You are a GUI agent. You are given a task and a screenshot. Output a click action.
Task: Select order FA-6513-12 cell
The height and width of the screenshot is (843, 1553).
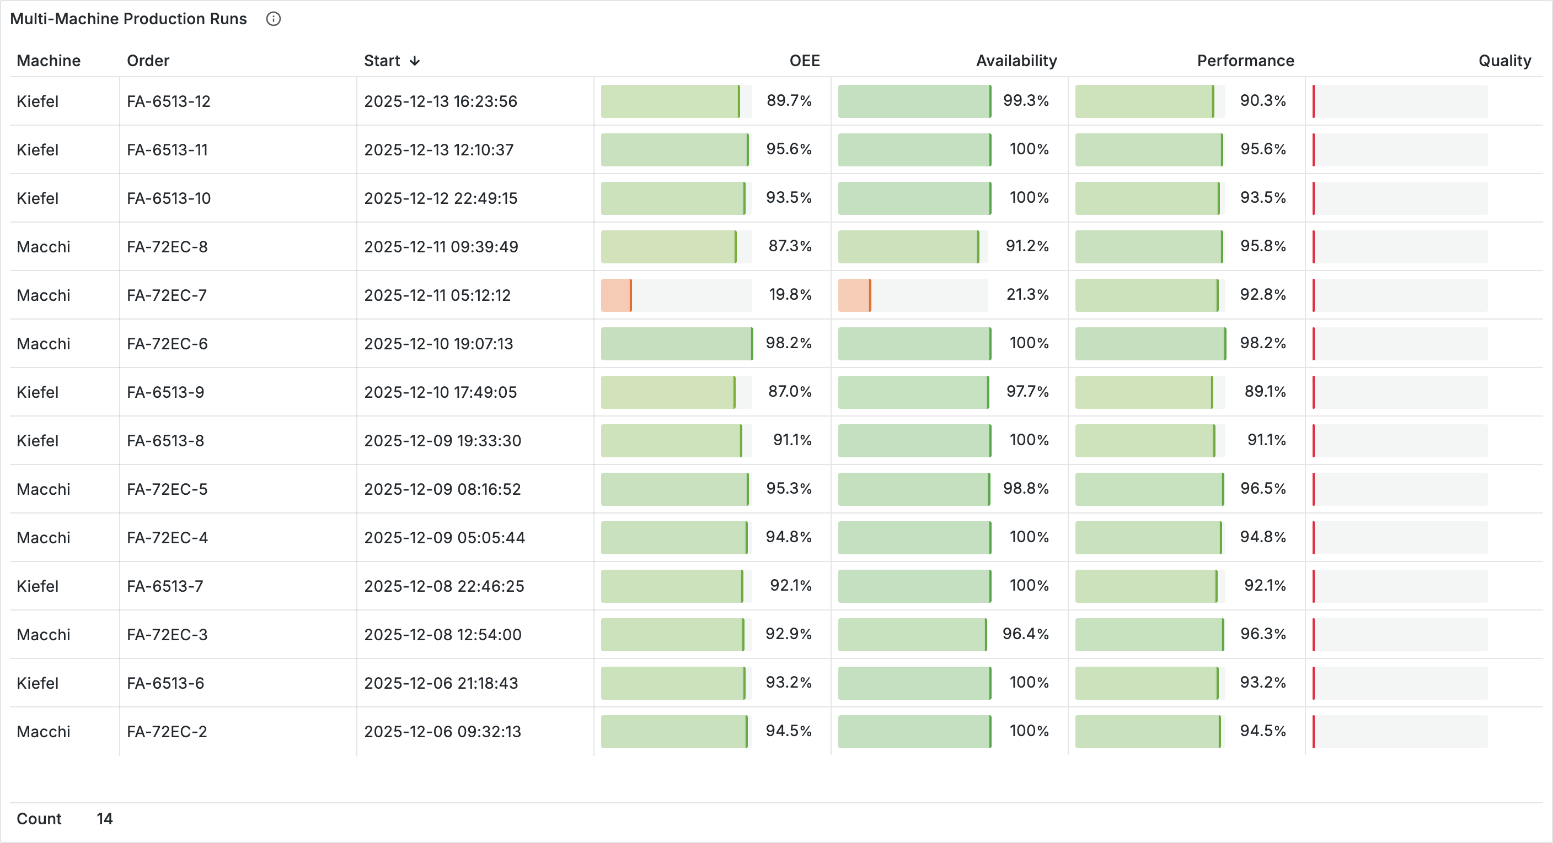point(169,101)
